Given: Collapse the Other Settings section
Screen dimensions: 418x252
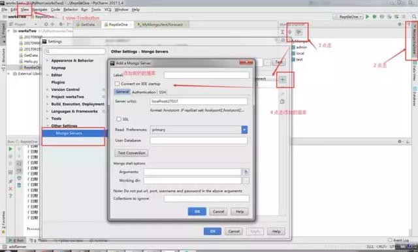Looking at the screenshot, I should click(47, 125).
